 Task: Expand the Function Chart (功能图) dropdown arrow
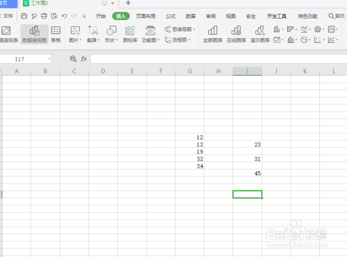[158, 40]
